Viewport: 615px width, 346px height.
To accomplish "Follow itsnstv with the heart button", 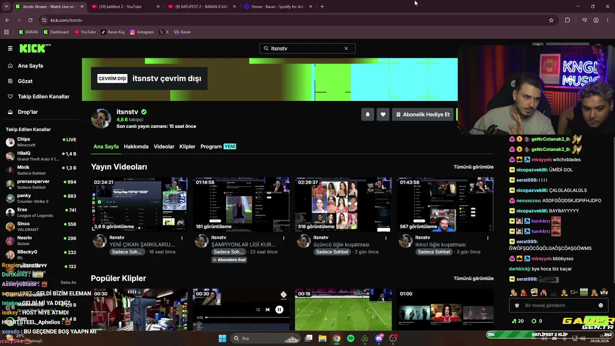I will [x=383, y=114].
